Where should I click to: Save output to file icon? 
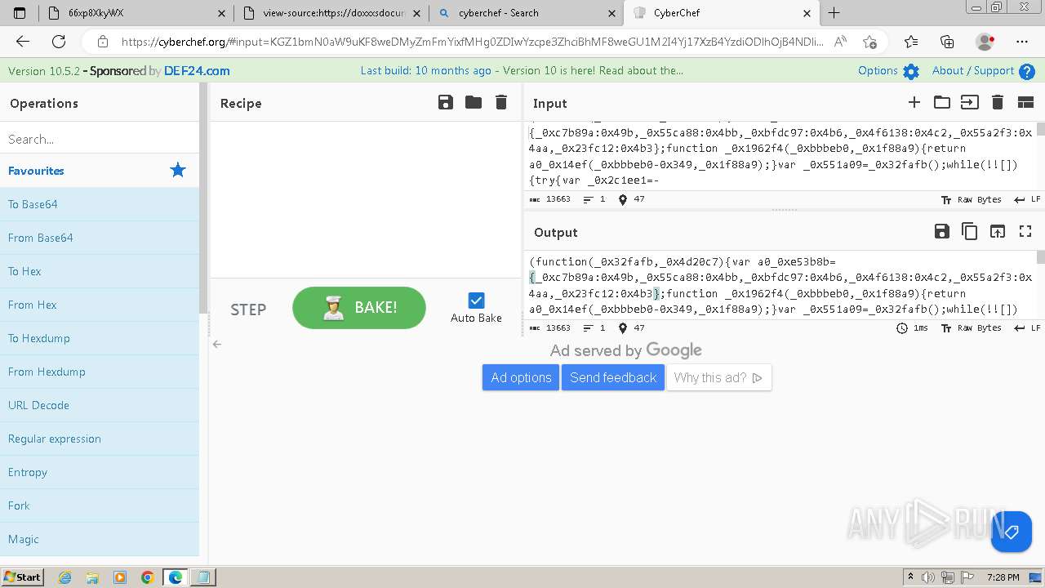click(x=941, y=231)
